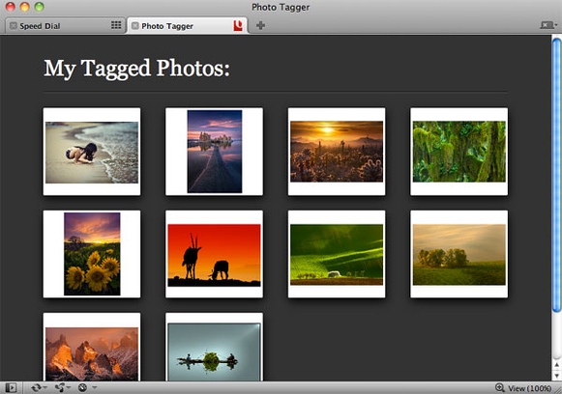Close the Photo Tagger tab
562x394 pixels.
tap(135, 26)
